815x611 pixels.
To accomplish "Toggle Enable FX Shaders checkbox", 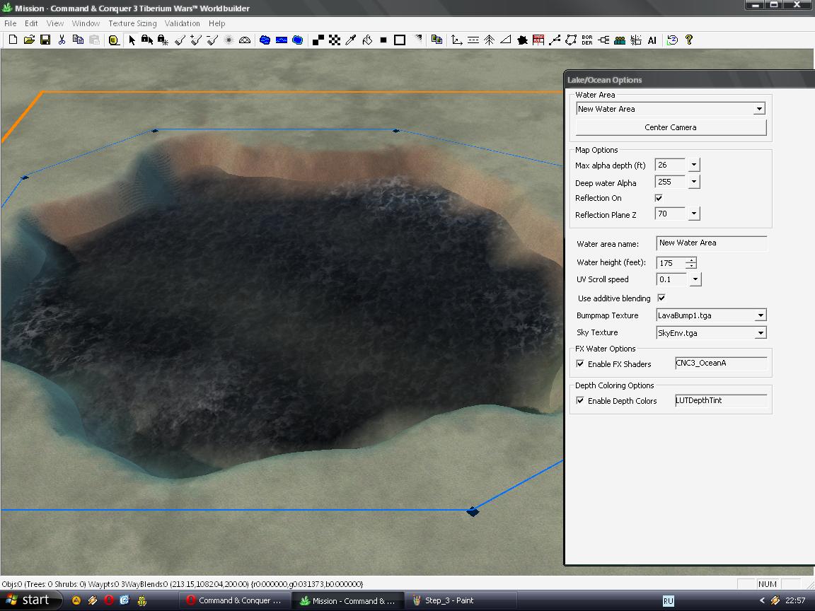I will click(x=580, y=363).
